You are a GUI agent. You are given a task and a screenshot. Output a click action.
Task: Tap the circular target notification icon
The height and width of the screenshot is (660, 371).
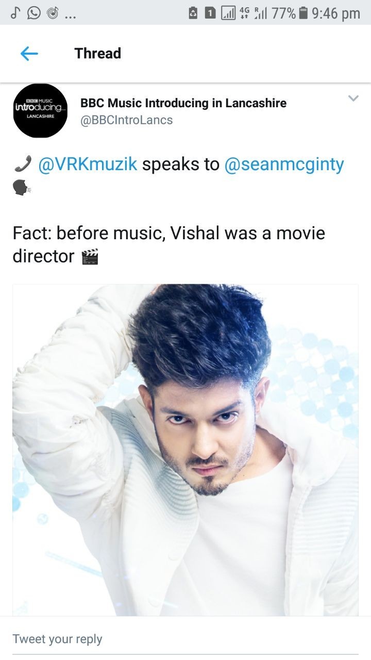[x=53, y=13]
